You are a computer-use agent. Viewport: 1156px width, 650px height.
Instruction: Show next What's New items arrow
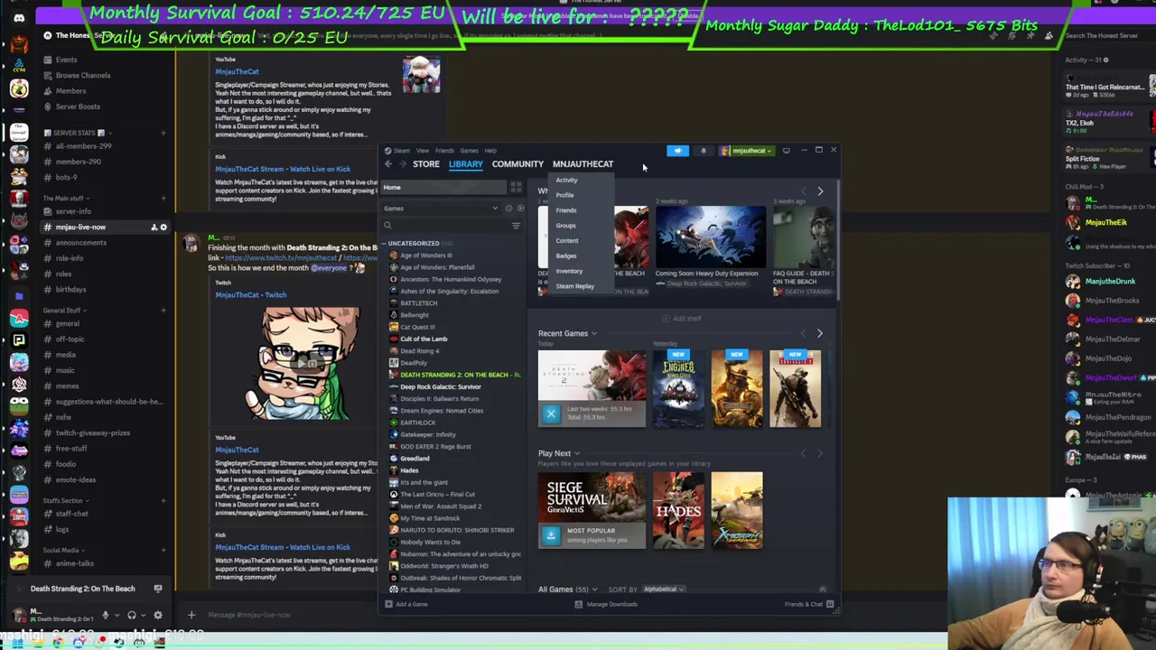tap(820, 191)
